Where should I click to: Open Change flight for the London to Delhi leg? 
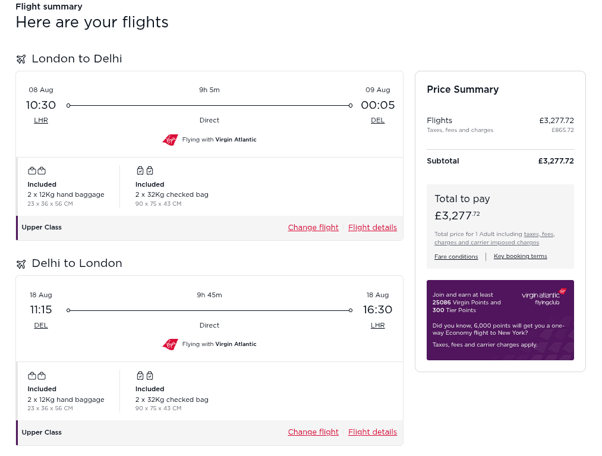click(313, 227)
